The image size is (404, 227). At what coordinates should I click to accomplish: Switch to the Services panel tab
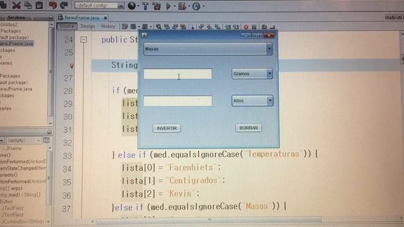[x=16, y=18]
